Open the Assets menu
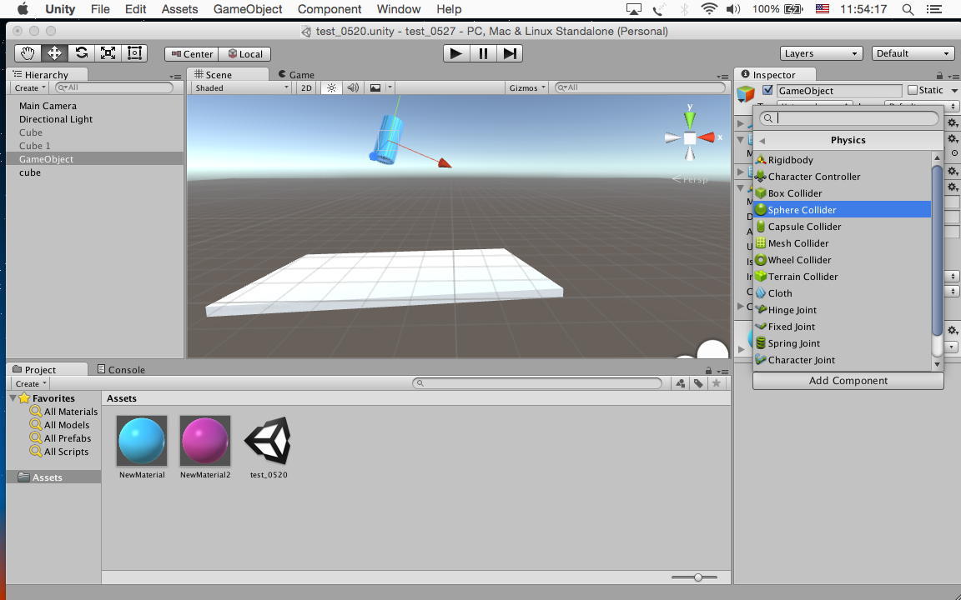The width and height of the screenshot is (961, 600). pyautogui.click(x=179, y=9)
